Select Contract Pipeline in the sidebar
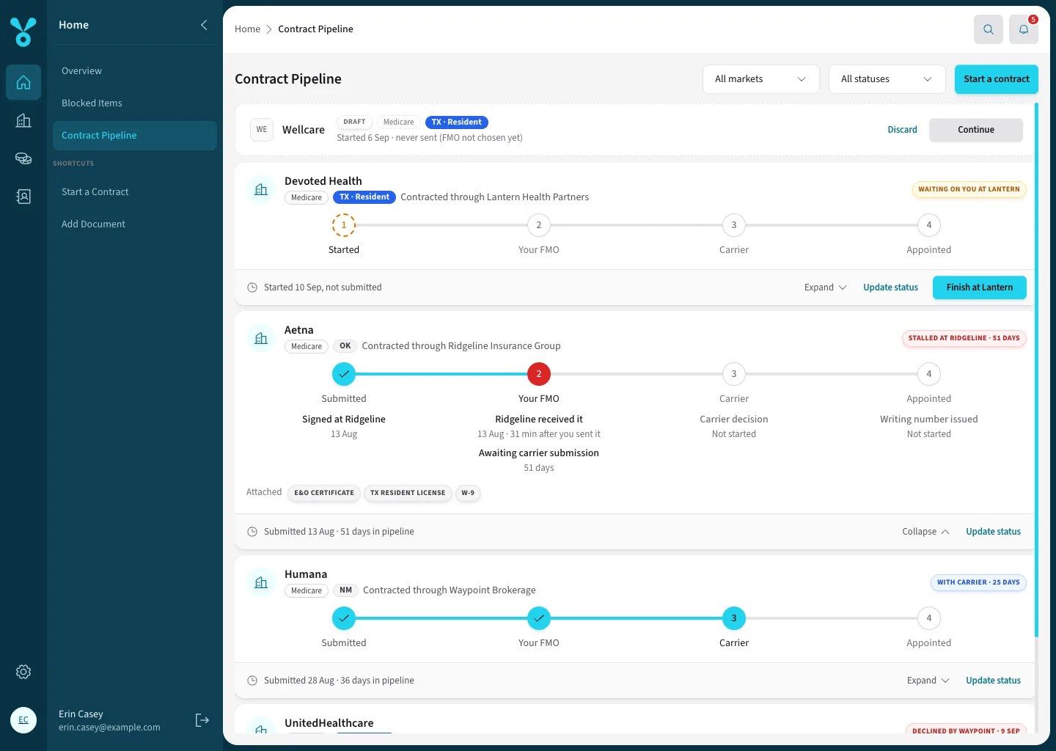The width and height of the screenshot is (1056, 751). (135, 136)
